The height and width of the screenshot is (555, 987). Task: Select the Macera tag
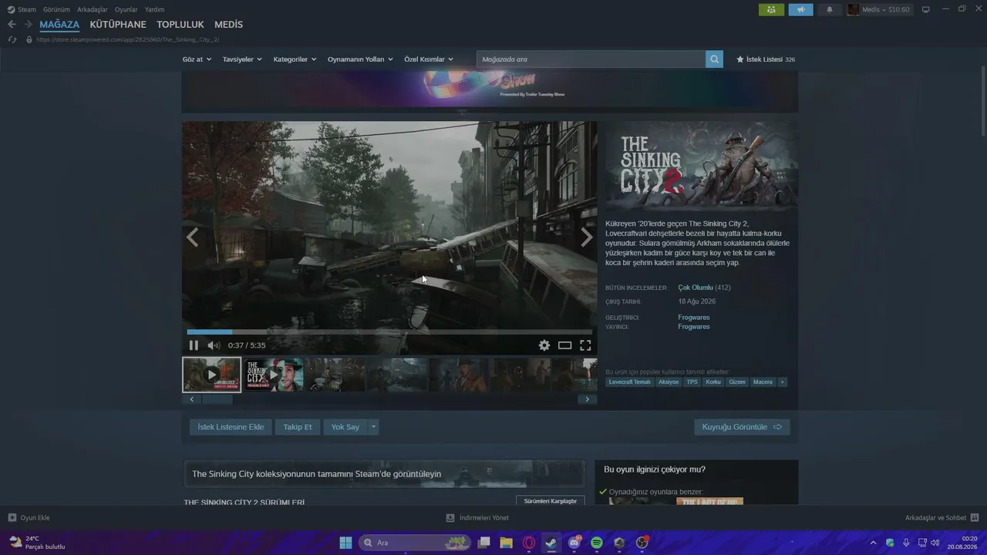coord(763,382)
